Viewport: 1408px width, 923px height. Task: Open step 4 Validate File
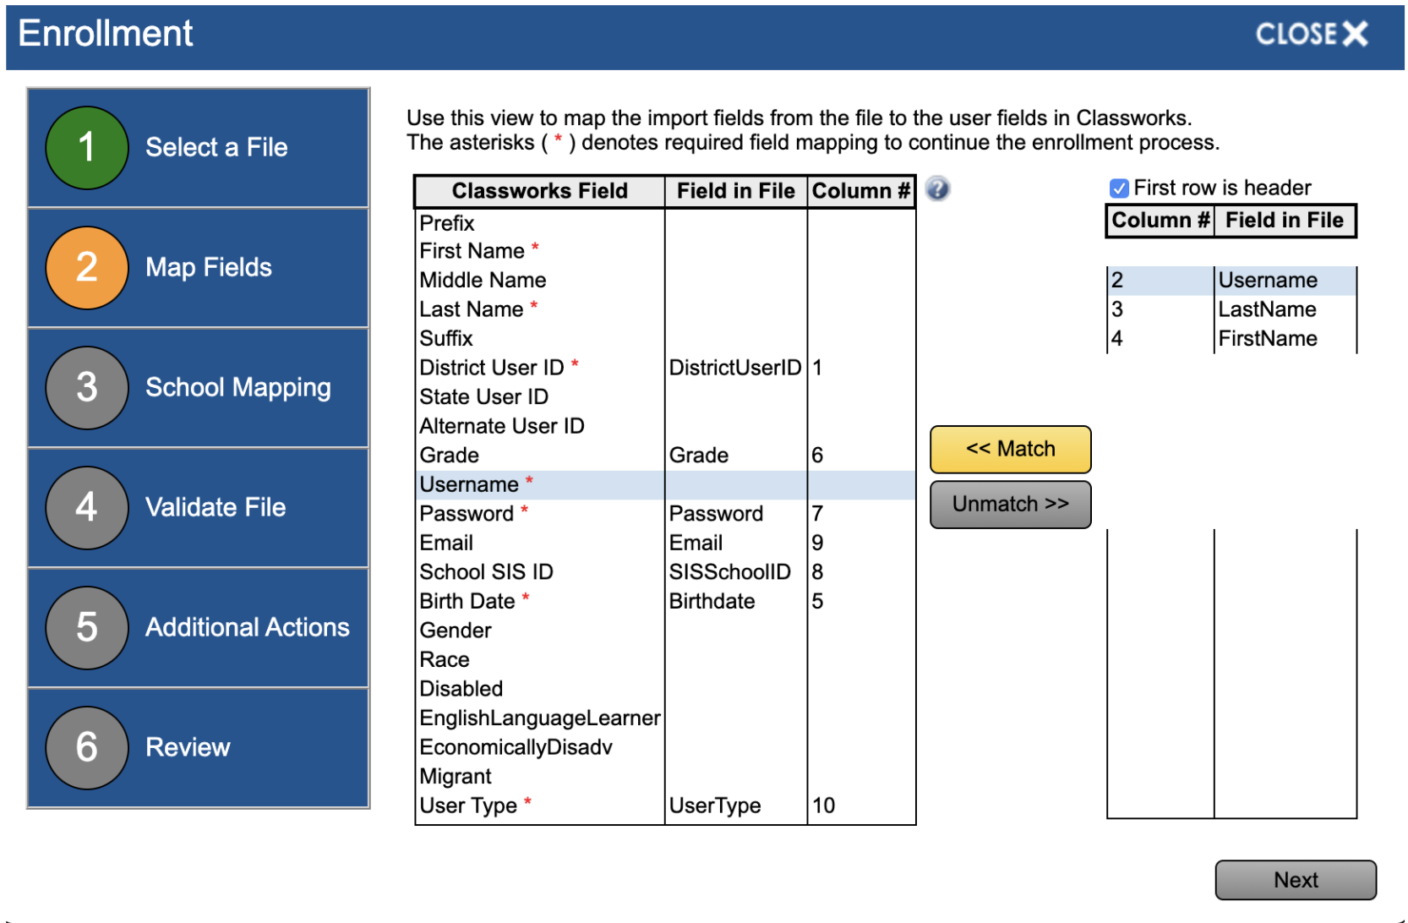(199, 508)
